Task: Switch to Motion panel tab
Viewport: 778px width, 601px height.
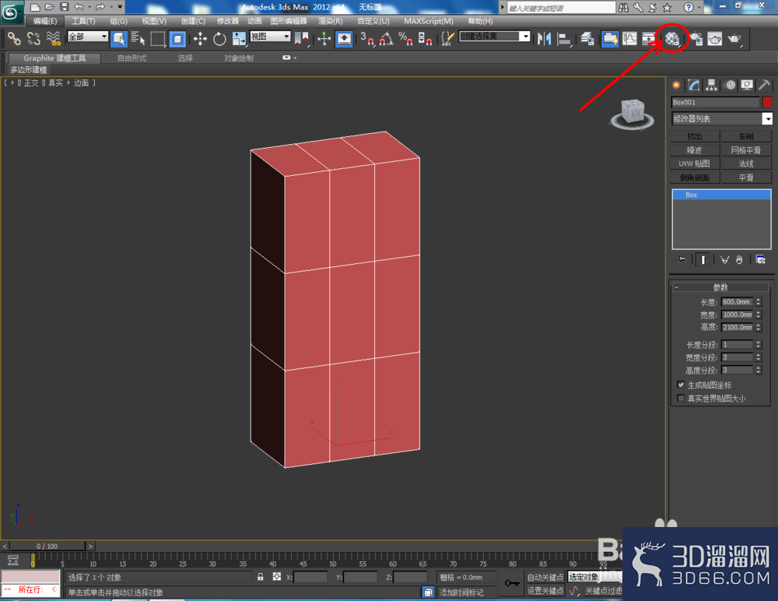Action: click(730, 86)
